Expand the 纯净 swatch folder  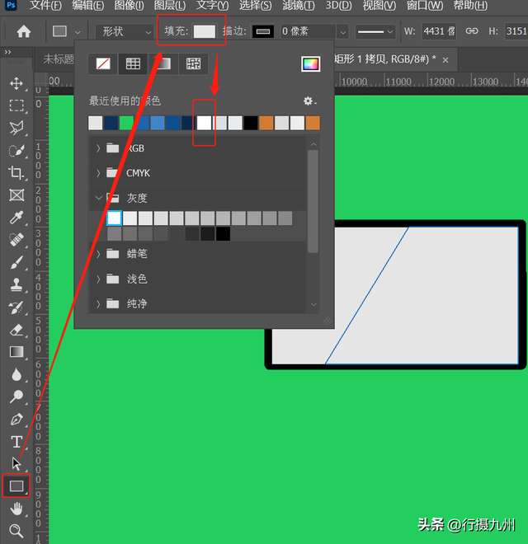[98, 304]
